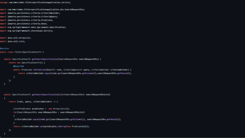Click the criteria.Root import line
This screenshot has width=245, height=138.
point(23,24)
